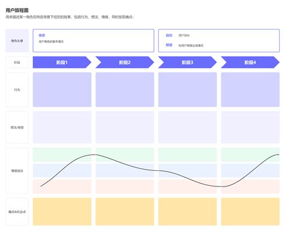Select the 想法/感受 cell under 阶段4
This screenshot has height=231, width=285.
[x=250, y=128]
